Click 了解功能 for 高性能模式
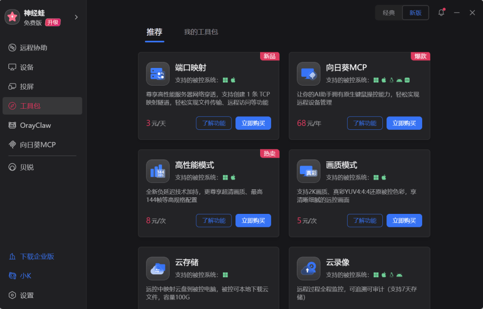 tap(214, 220)
